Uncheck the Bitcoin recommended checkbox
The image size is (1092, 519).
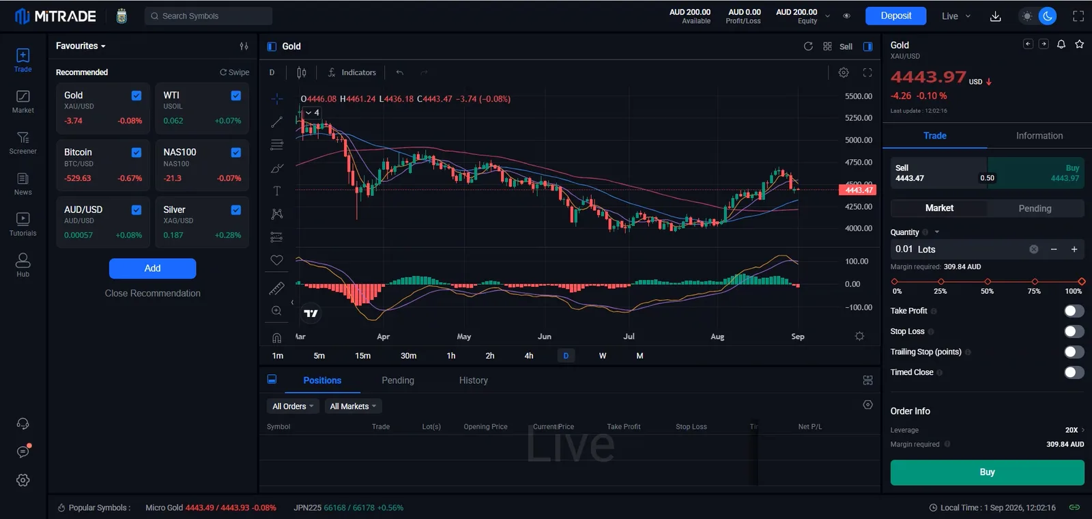click(136, 152)
